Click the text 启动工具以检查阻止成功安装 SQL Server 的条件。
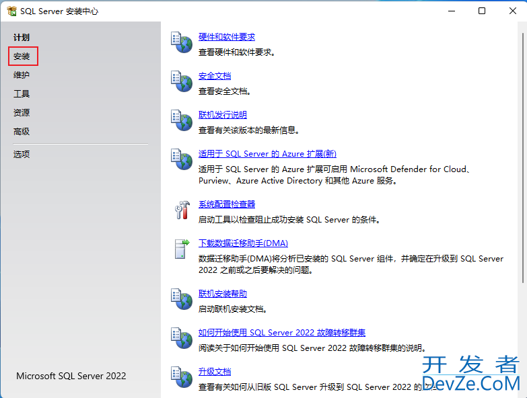527x398 pixels. (289, 220)
